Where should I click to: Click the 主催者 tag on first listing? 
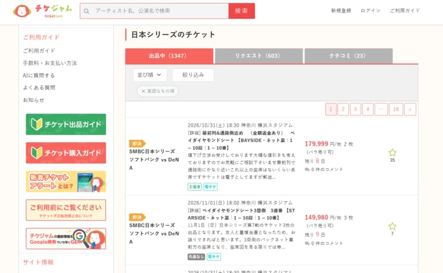[194, 187]
